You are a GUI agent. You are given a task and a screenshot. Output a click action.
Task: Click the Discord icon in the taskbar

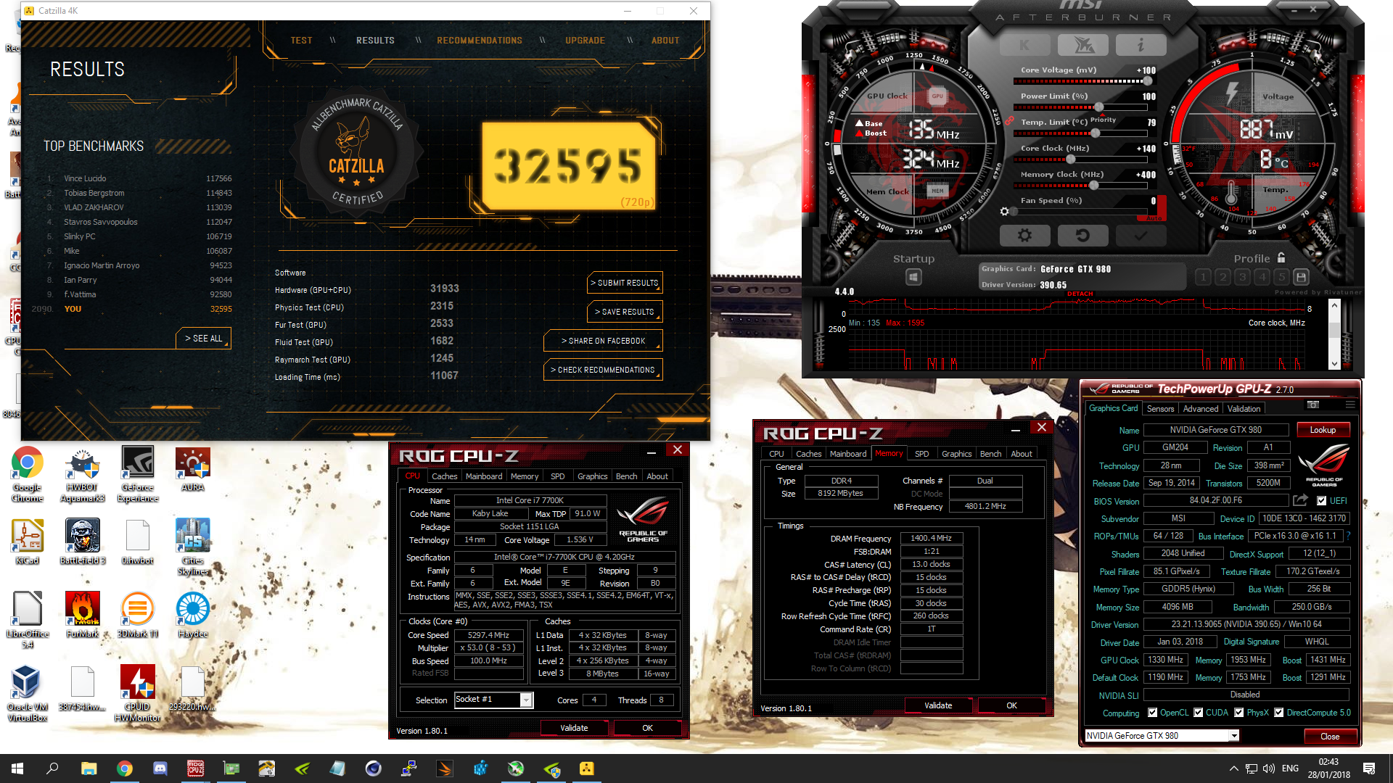[x=160, y=768]
